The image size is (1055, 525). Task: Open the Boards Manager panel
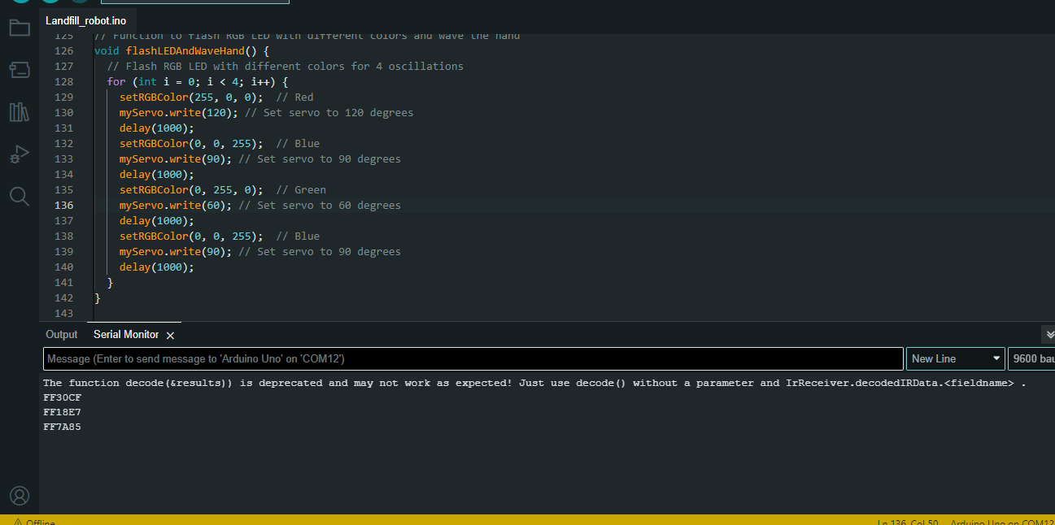coord(19,69)
